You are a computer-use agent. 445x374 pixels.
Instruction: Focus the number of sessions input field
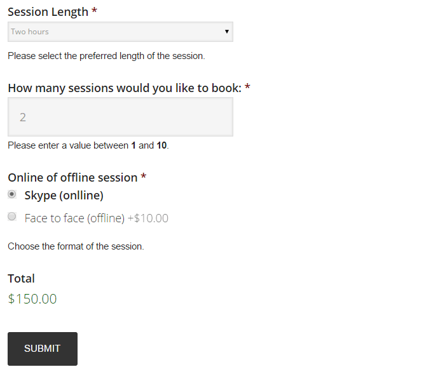120,117
